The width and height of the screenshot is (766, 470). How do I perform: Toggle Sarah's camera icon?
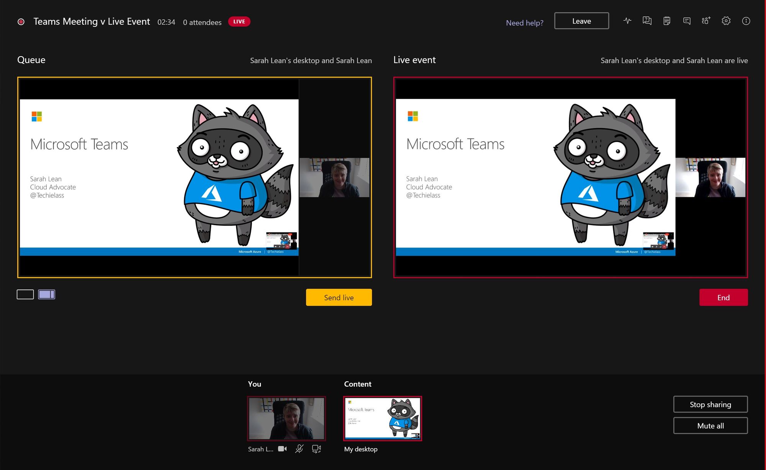click(x=282, y=449)
